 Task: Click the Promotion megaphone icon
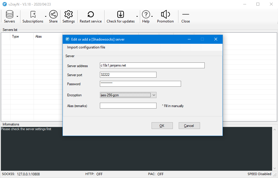165,15
